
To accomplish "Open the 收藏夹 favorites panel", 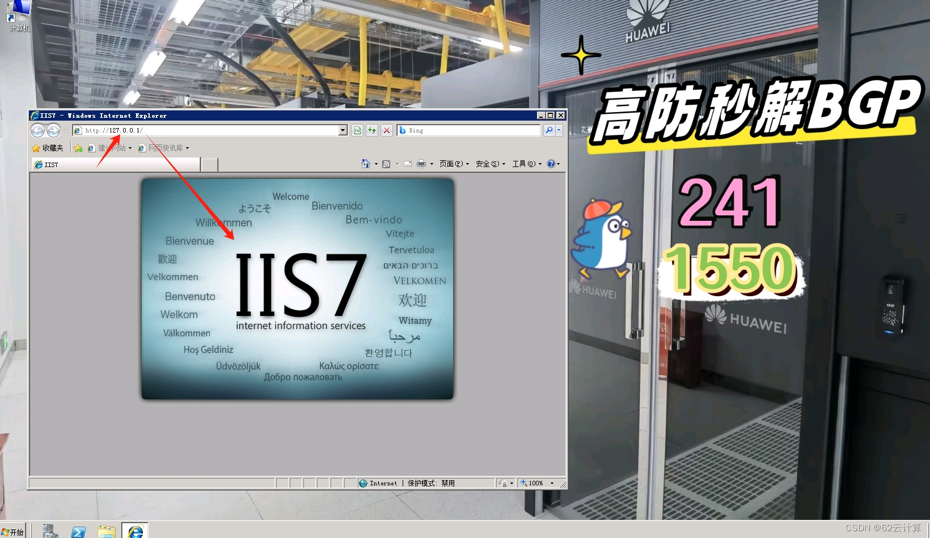I will [x=49, y=148].
